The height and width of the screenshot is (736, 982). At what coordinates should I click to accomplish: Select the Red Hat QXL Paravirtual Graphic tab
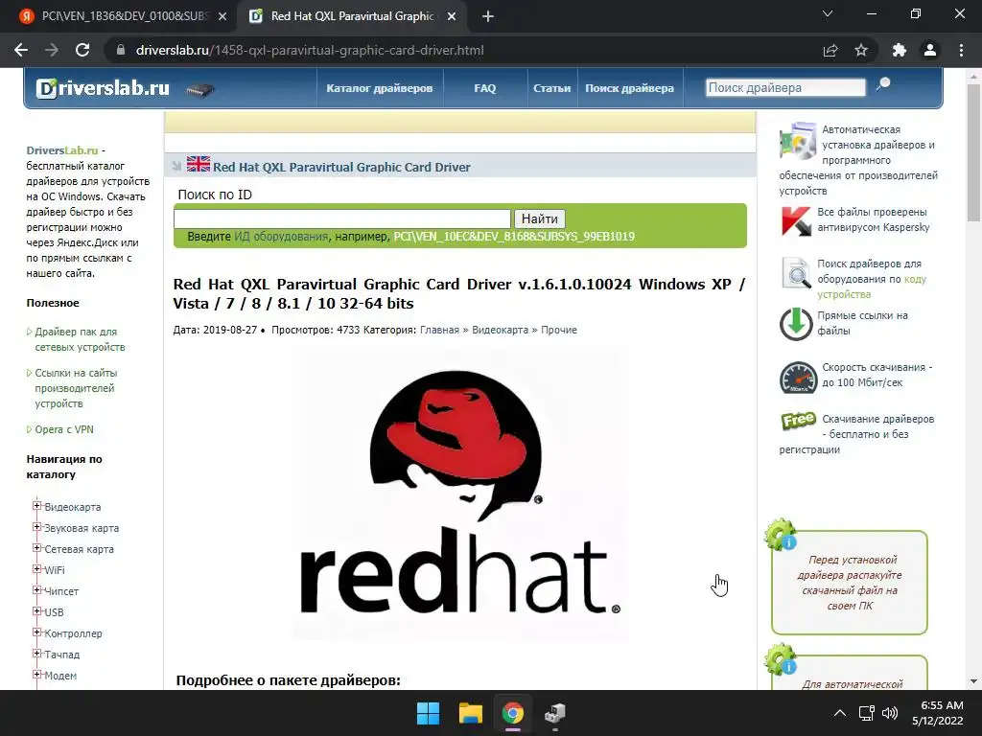point(352,16)
